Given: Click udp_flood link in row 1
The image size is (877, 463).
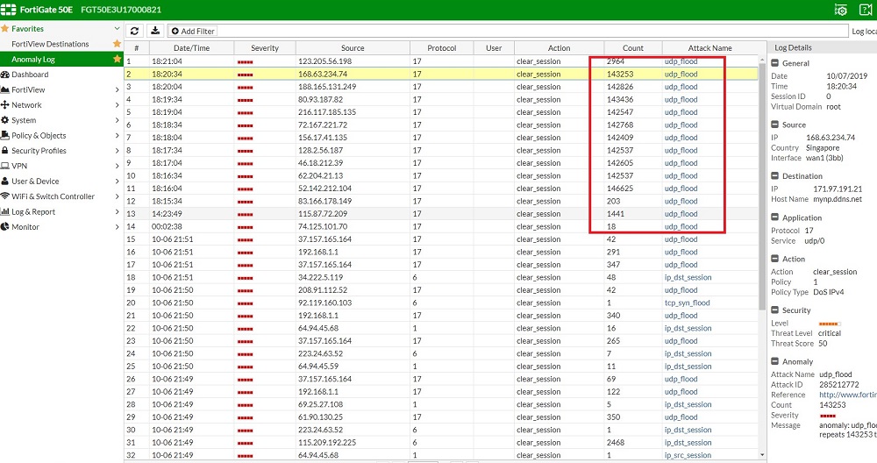Looking at the screenshot, I should (x=681, y=61).
